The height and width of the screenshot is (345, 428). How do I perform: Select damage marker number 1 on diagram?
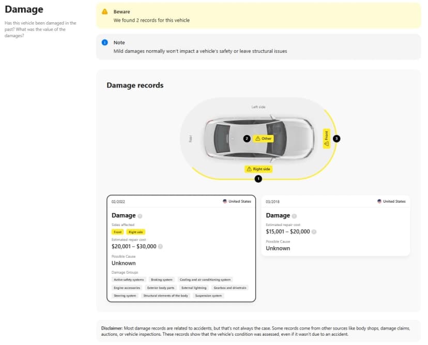[x=258, y=178]
